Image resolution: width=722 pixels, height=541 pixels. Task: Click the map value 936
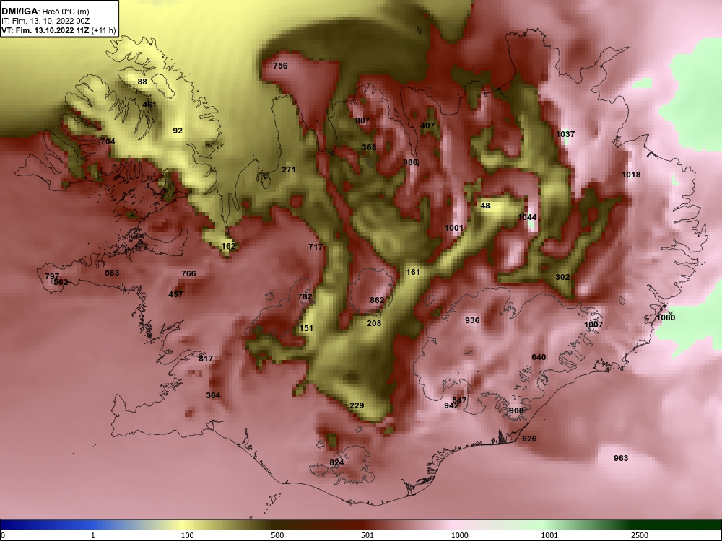pos(472,321)
